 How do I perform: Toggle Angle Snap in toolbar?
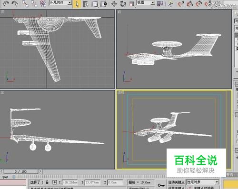[189, 4]
